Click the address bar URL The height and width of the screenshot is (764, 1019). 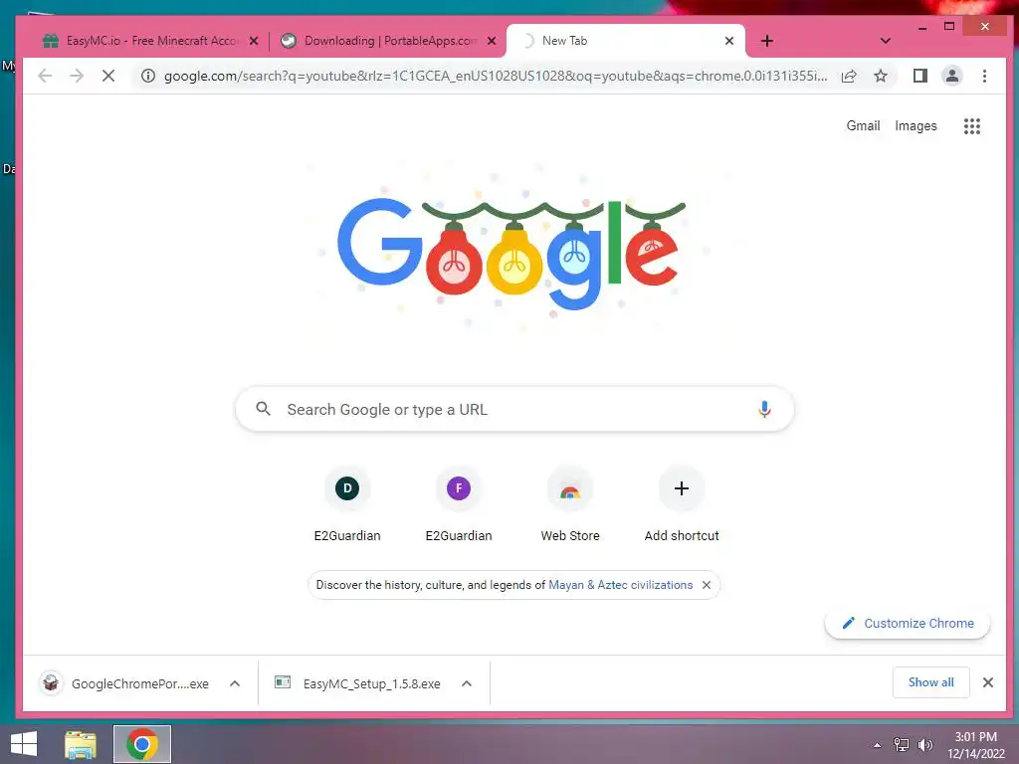pos(496,76)
